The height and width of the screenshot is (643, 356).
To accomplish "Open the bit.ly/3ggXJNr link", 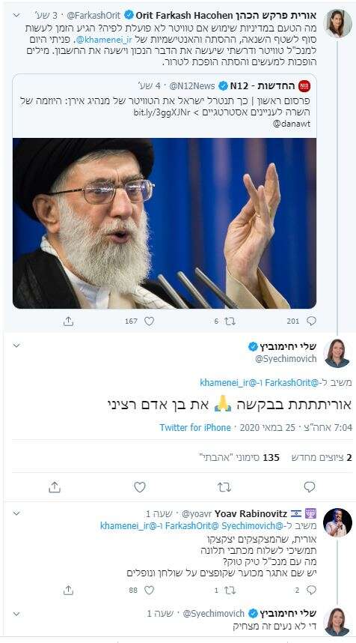I will click(x=162, y=112).
